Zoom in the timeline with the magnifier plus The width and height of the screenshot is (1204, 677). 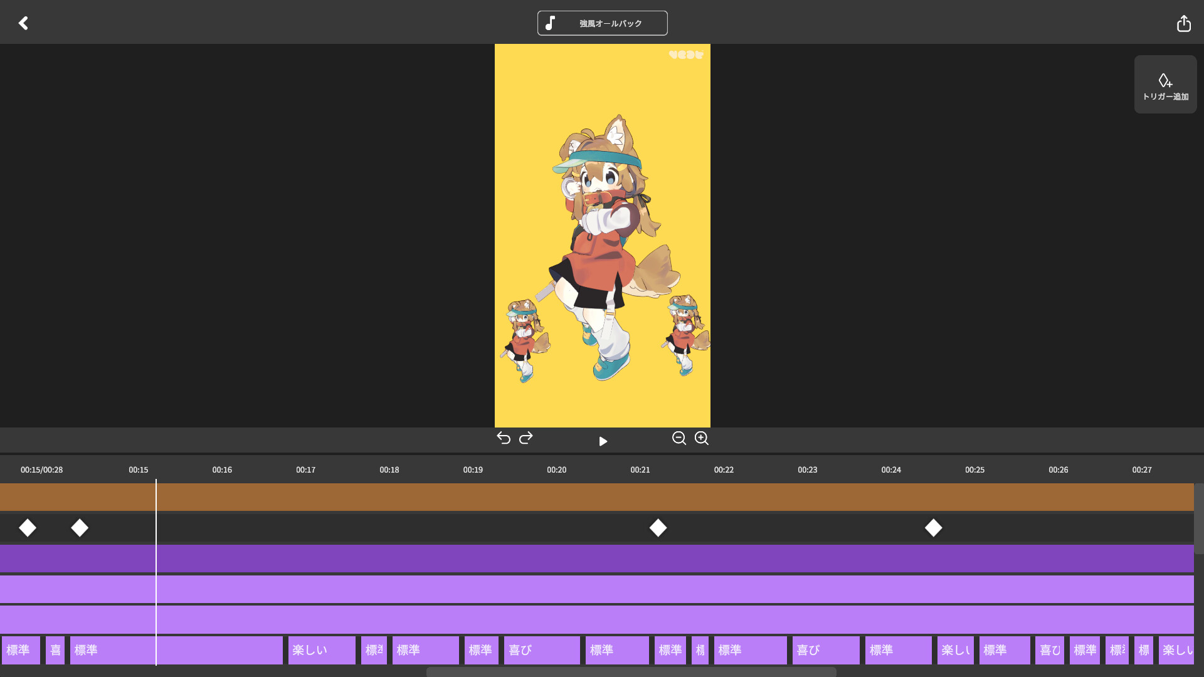(x=702, y=438)
